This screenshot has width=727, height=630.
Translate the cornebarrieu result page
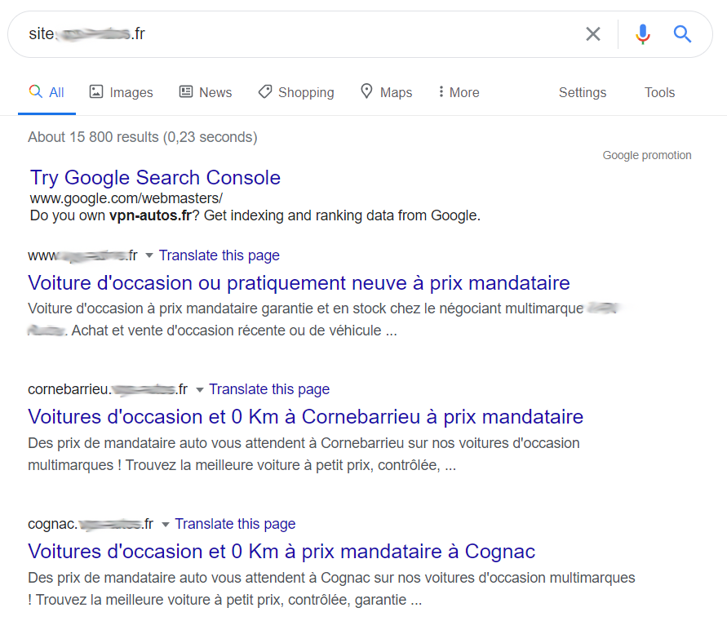coord(269,389)
